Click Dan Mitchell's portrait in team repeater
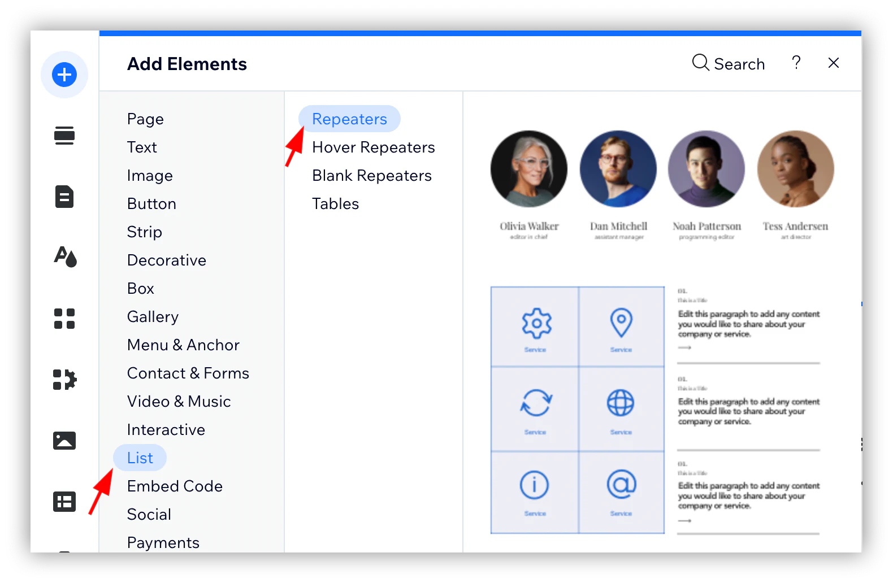 pyautogui.click(x=618, y=169)
